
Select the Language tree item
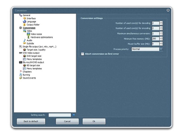(31, 22)
